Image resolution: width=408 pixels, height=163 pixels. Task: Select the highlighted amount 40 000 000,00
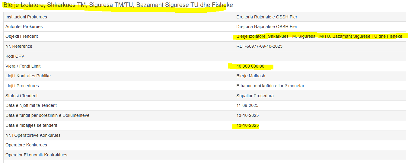pyautogui.click(x=250, y=66)
